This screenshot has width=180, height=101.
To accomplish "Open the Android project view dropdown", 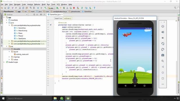I will (16, 15).
